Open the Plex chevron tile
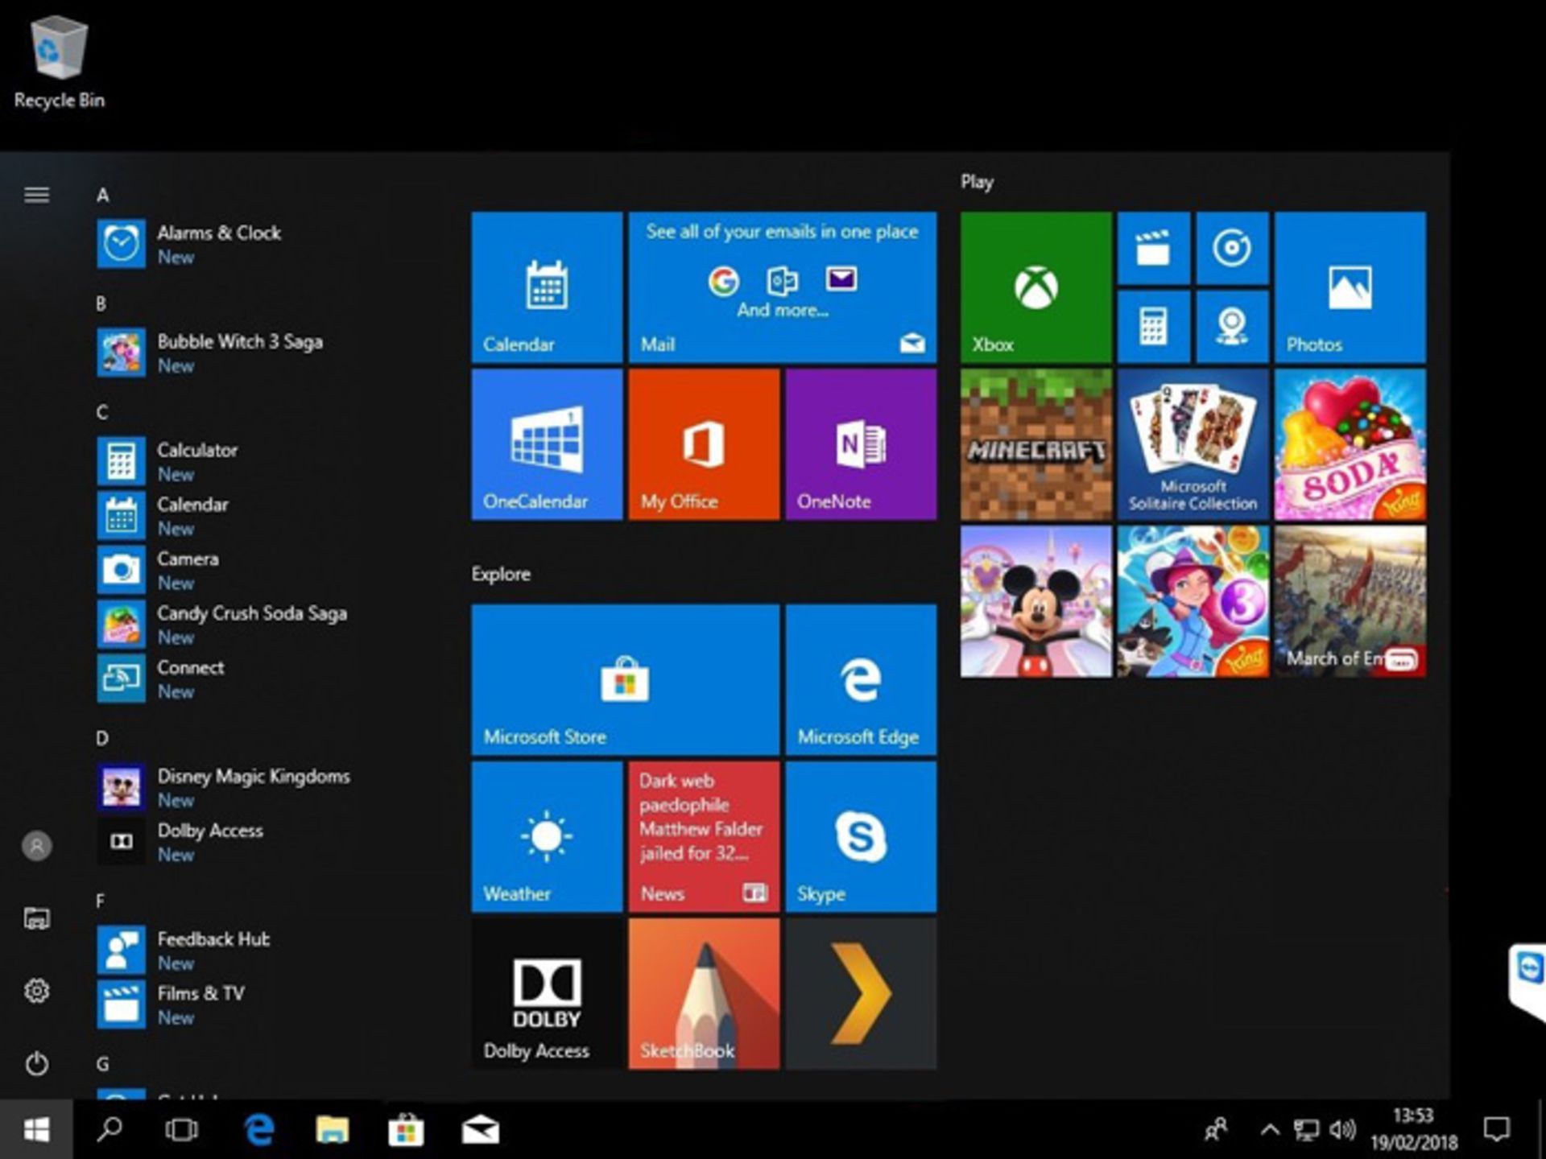This screenshot has width=1546, height=1159. pyautogui.click(x=861, y=994)
